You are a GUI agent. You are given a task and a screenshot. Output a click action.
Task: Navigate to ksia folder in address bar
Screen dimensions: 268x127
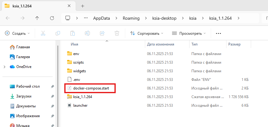point(193,18)
